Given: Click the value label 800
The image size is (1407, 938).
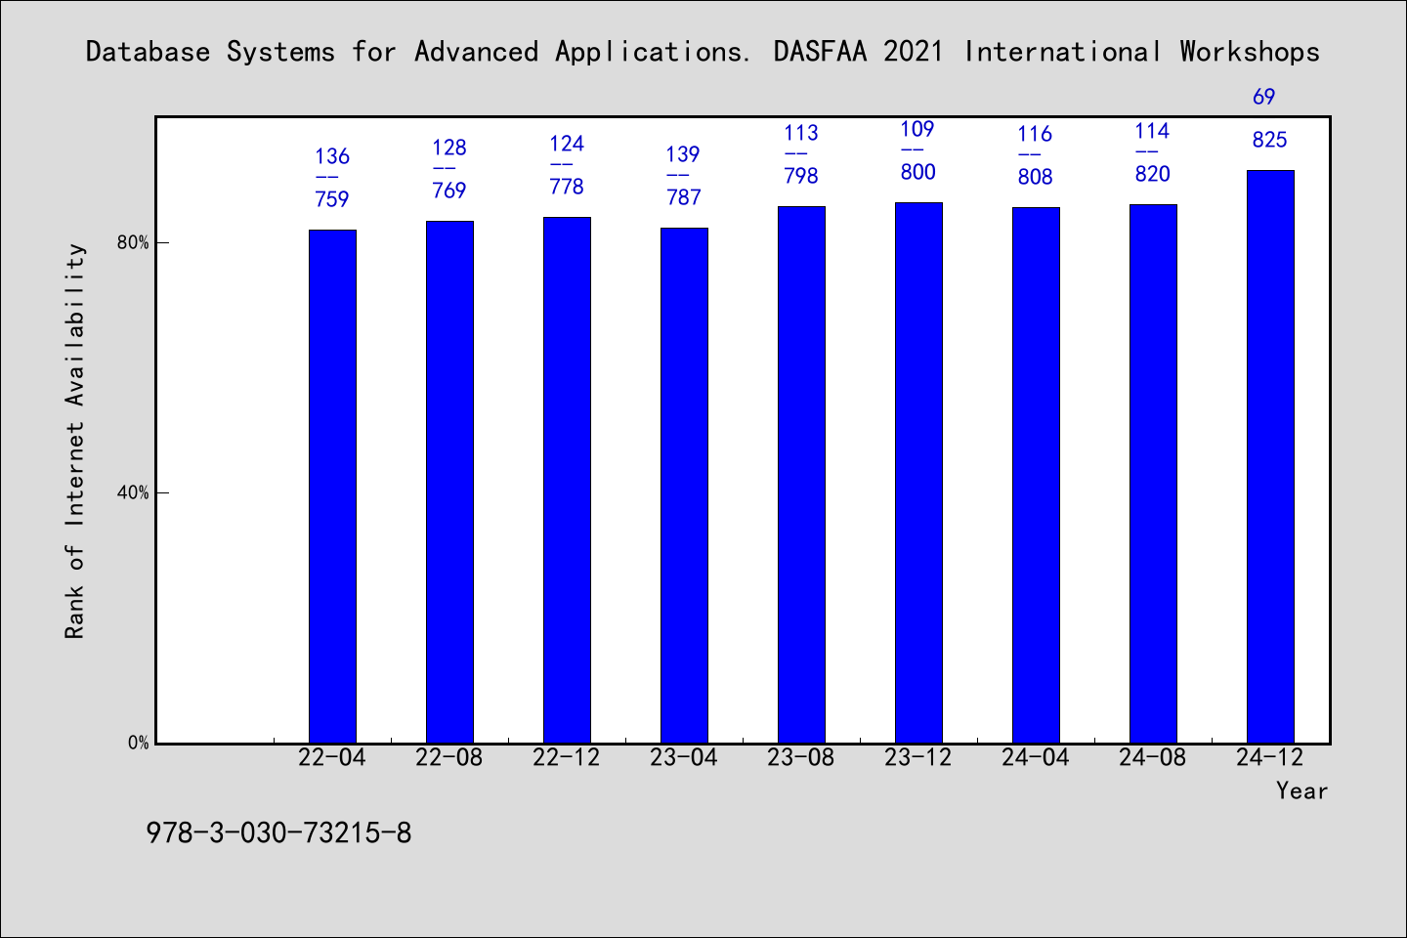Looking at the screenshot, I should point(918,172).
